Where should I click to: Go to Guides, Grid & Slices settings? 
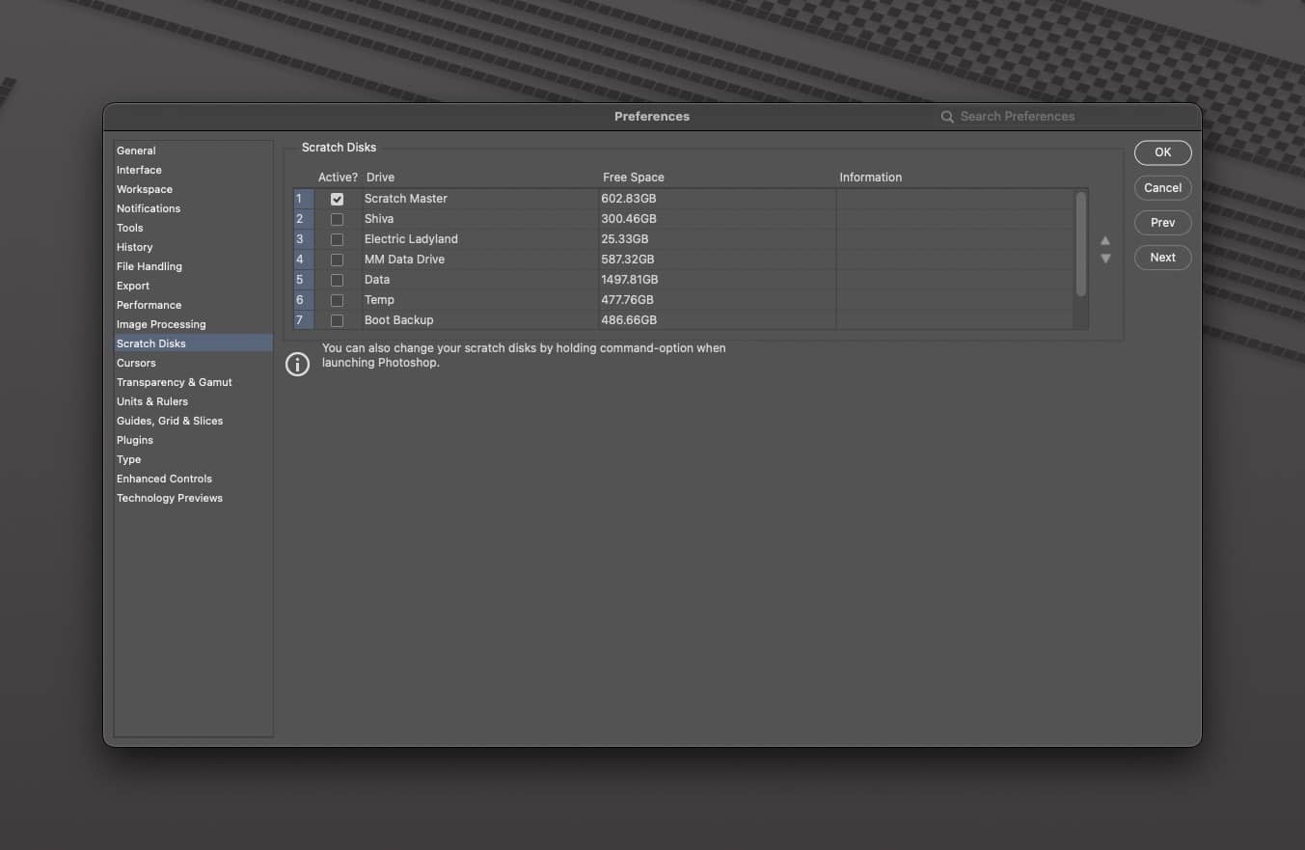pyautogui.click(x=170, y=421)
